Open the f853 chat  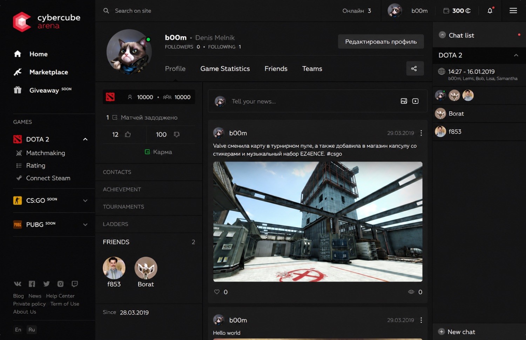click(x=479, y=132)
